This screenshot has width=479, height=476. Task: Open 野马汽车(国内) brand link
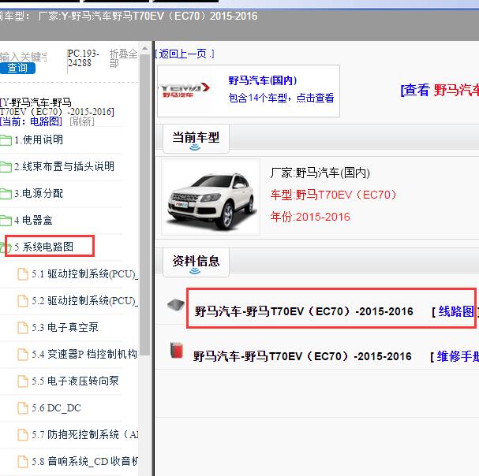point(263,80)
